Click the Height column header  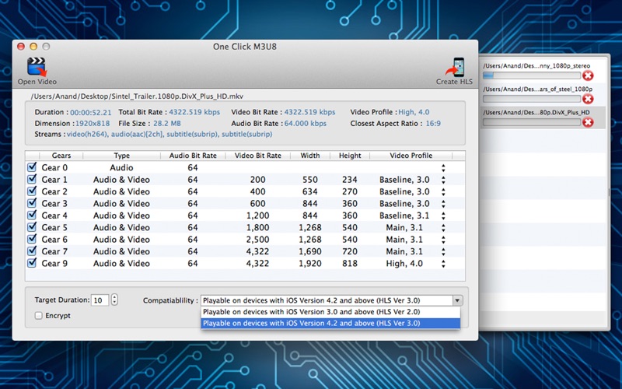pos(350,155)
